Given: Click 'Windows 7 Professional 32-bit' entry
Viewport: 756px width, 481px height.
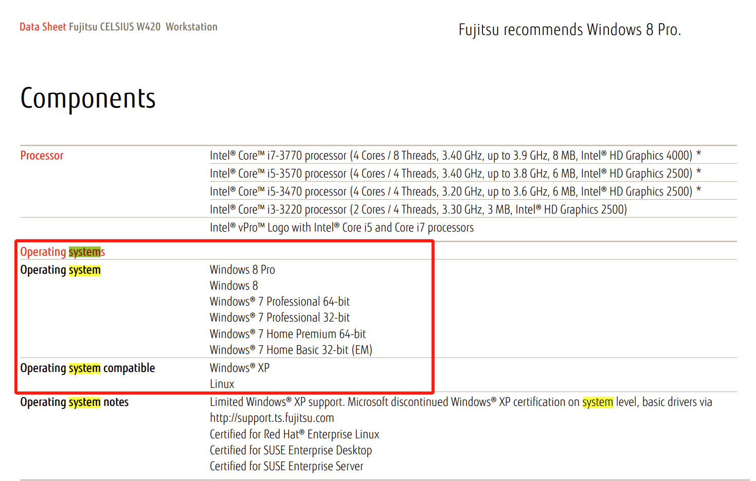Looking at the screenshot, I should click(280, 317).
